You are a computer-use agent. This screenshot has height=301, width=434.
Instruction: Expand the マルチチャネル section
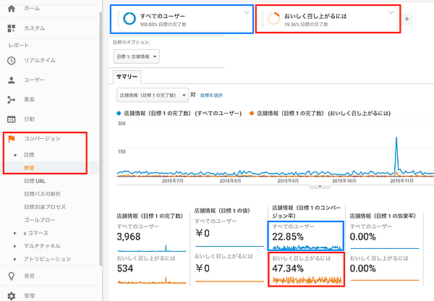(x=16, y=246)
